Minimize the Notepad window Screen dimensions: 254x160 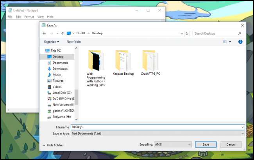coord(137,11)
